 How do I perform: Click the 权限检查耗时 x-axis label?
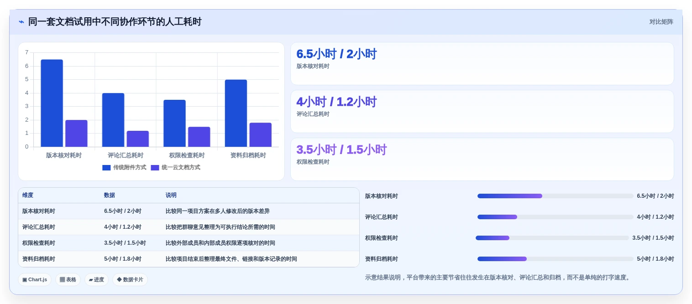click(187, 155)
